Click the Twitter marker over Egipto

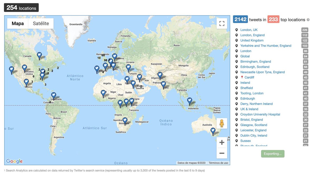(x=127, y=80)
